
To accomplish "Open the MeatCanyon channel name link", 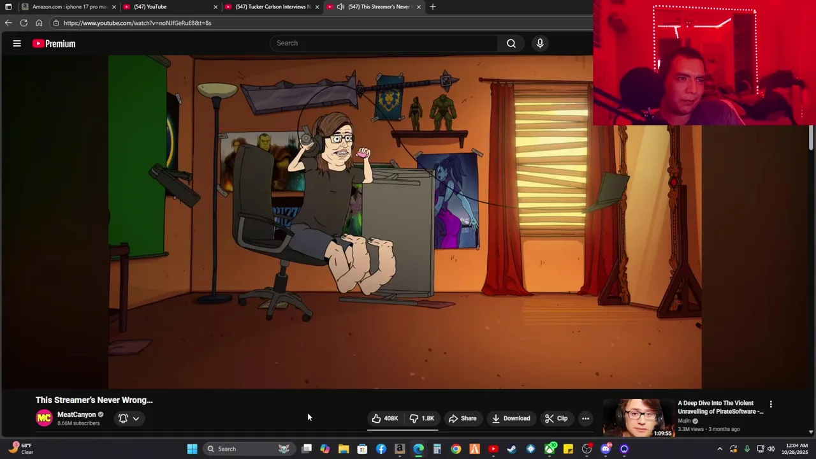I will point(76,414).
